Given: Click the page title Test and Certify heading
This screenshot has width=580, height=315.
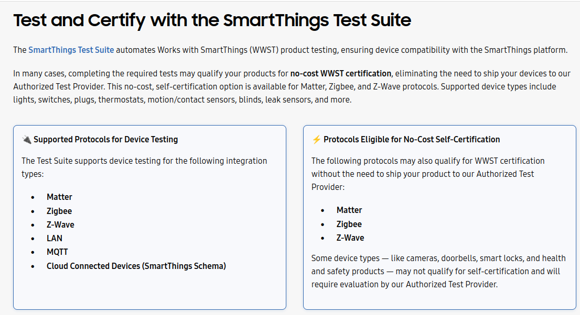Looking at the screenshot, I should coord(212,20).
